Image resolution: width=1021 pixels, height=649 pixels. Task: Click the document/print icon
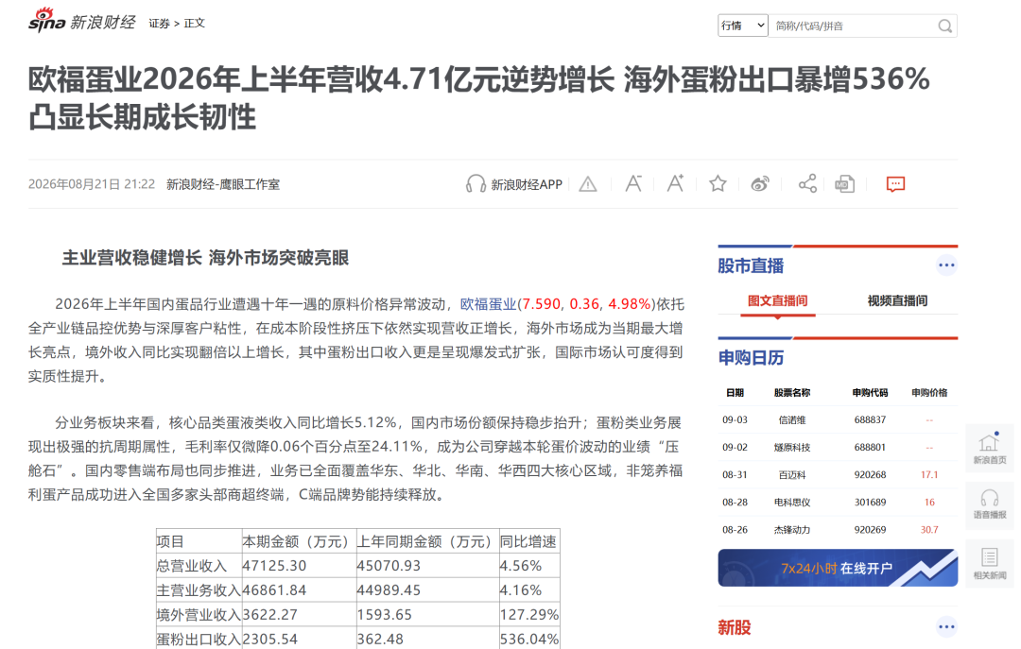pyautogui.click(x=844, y=184)
